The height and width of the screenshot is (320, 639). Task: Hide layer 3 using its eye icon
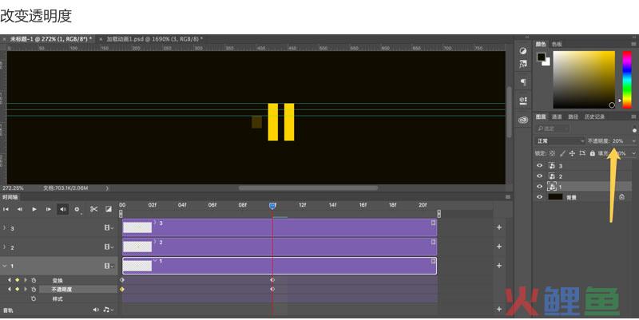[539, 166]
